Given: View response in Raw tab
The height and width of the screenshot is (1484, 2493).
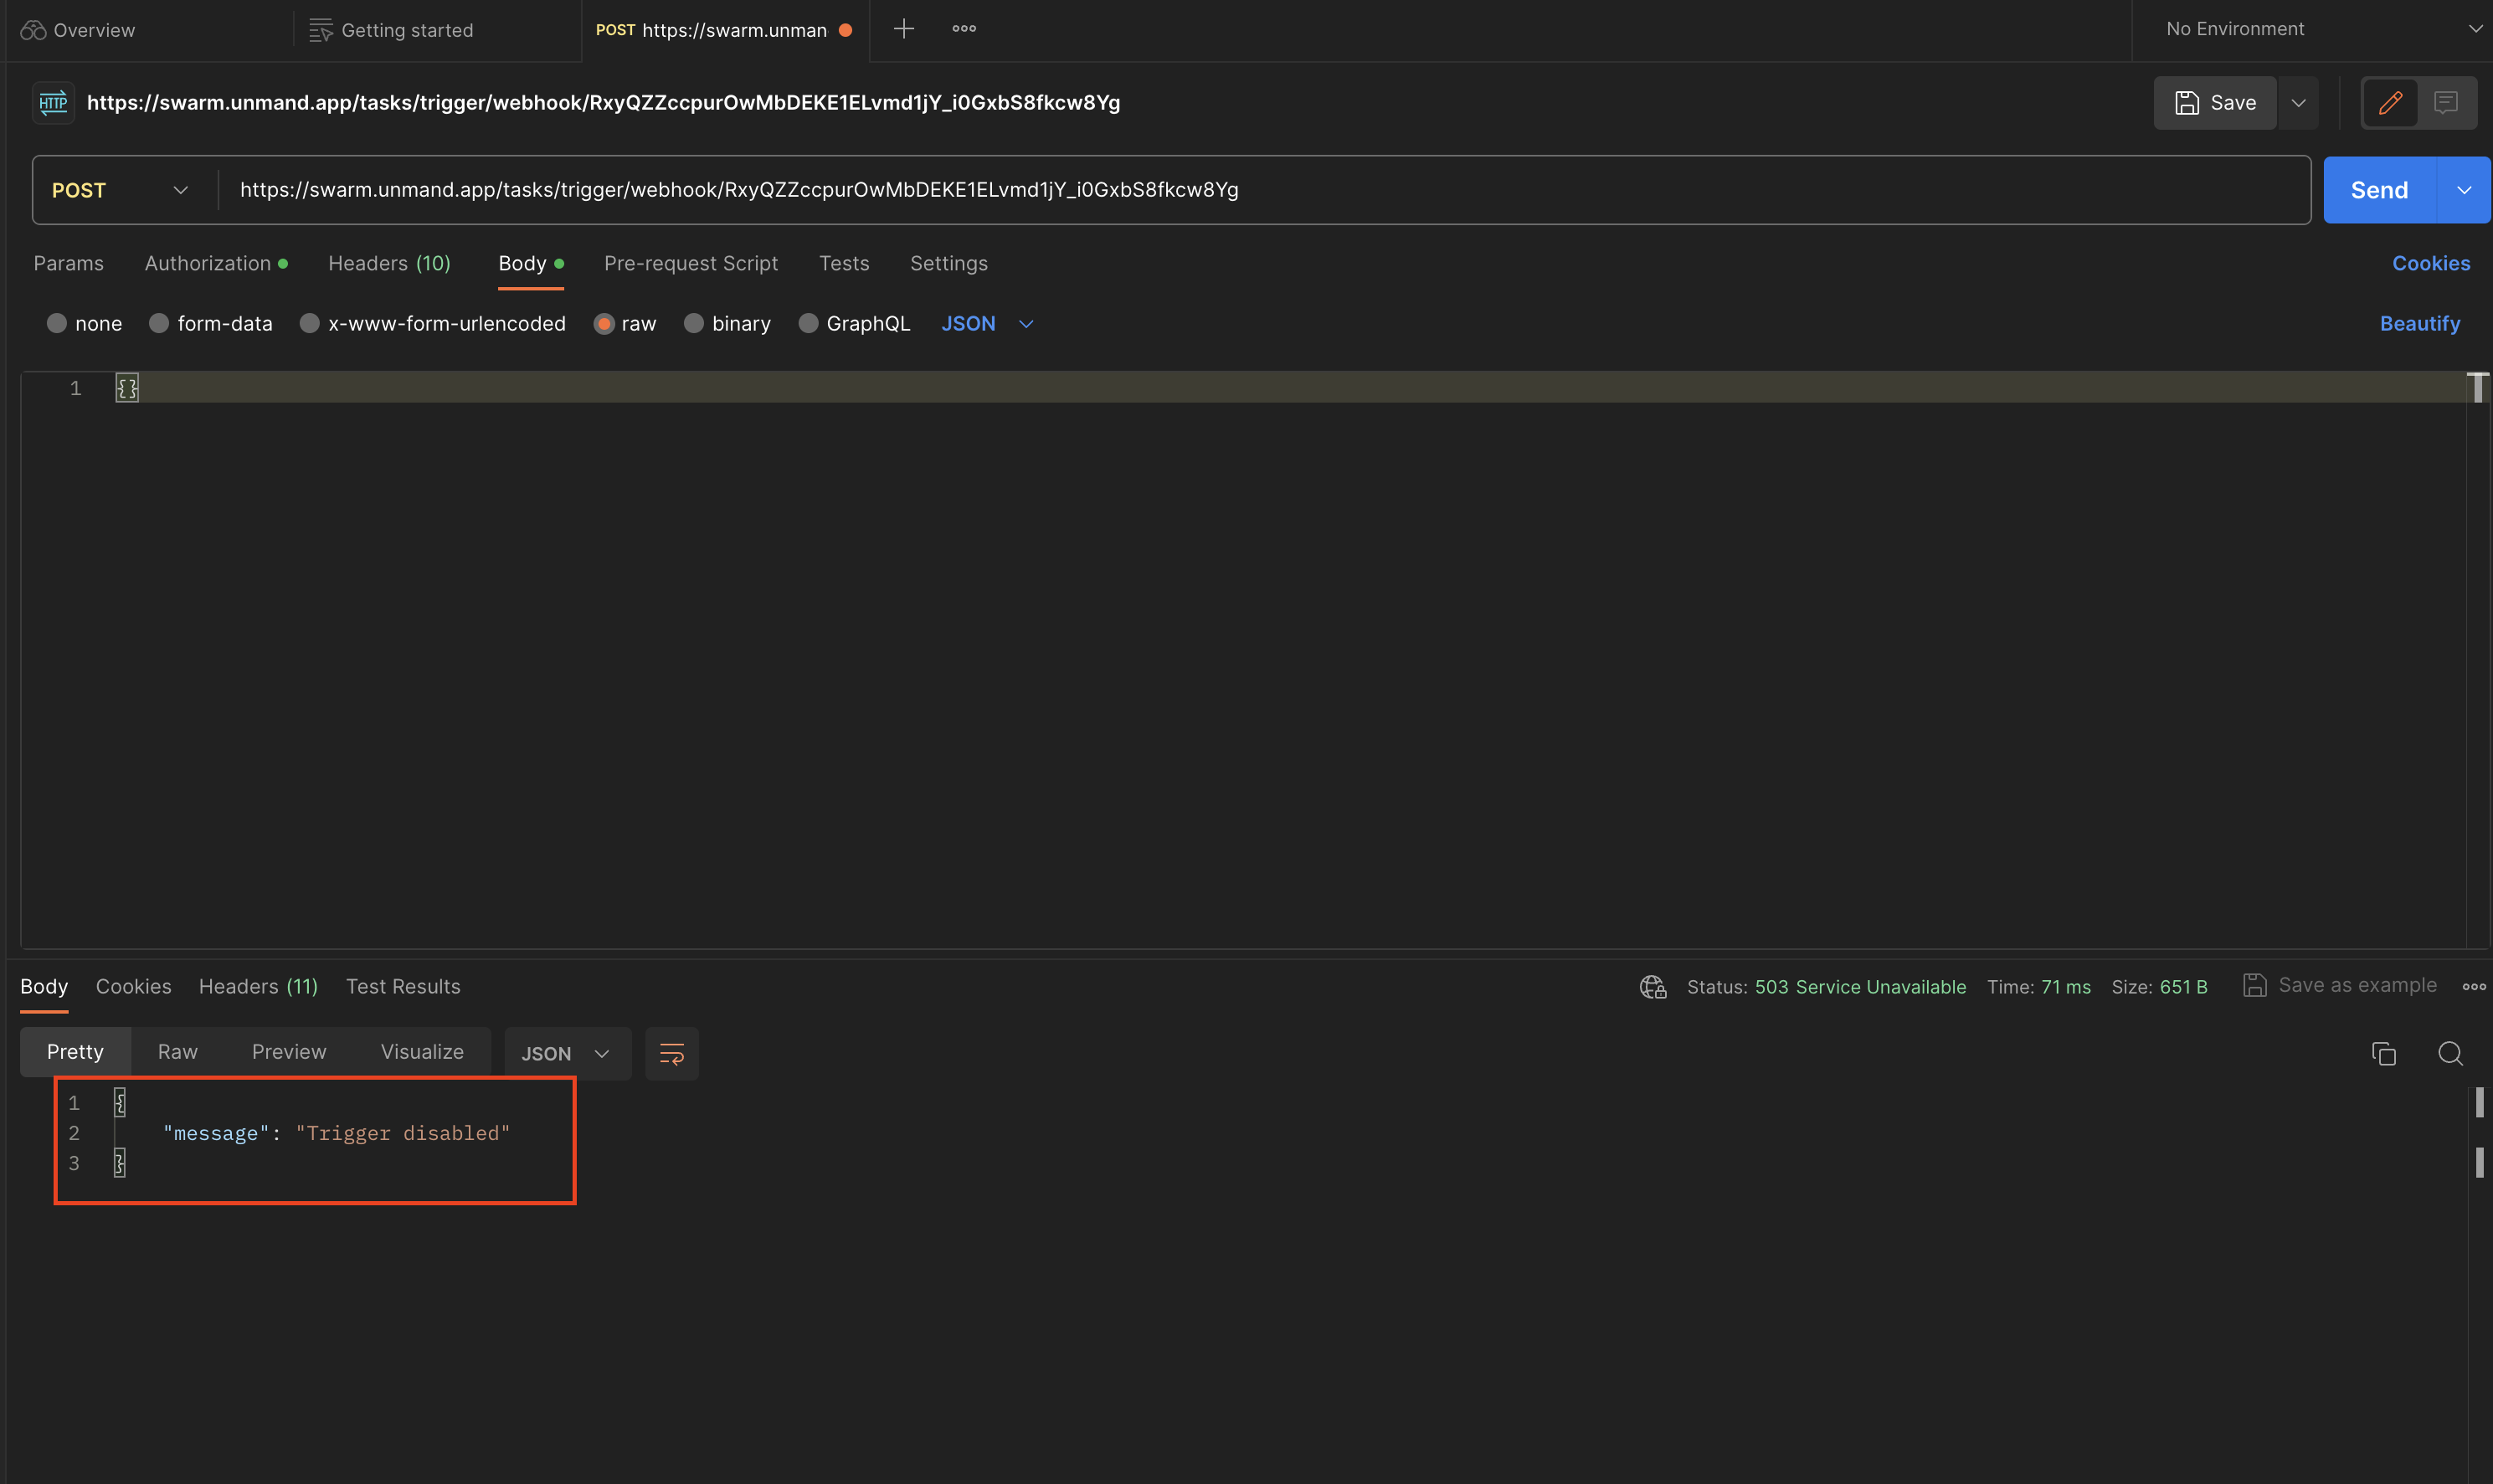Looking at the screenshot, I should [x=177, y=1051].
